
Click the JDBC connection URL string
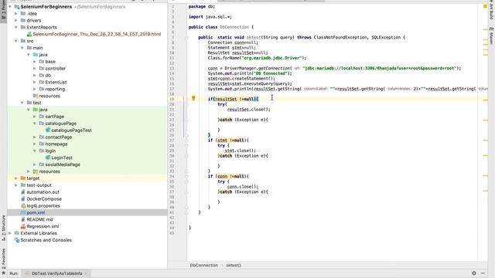(x=379, y=68)
